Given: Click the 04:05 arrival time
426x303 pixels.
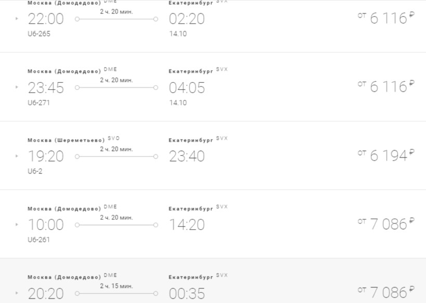Looking at the screenshot, I should (x=187, y=88).
